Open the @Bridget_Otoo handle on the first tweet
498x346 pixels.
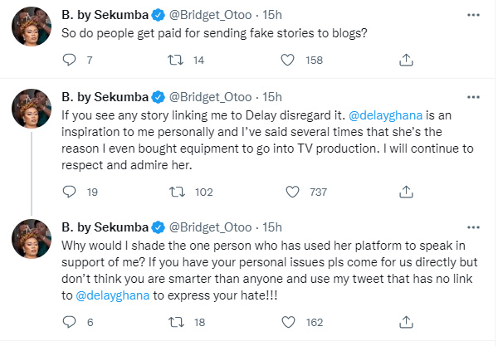[210, 15]
